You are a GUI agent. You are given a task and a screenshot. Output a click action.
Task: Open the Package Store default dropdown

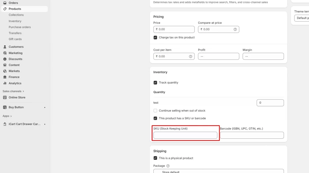click(x=218, y=171)
